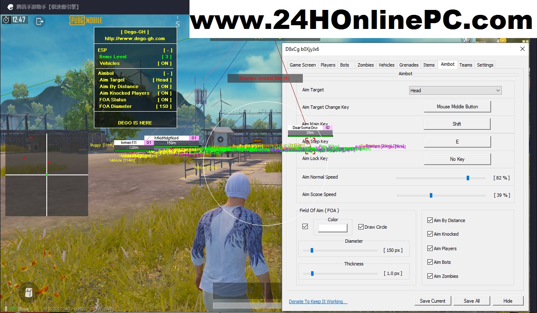537x313 pixels.
Task: Click the dego-gh.com URL in overlay
Action: (x=135, y=38)
